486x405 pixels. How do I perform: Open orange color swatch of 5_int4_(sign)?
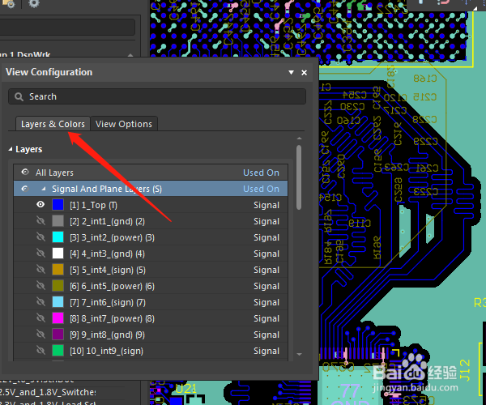pos(58,270)
